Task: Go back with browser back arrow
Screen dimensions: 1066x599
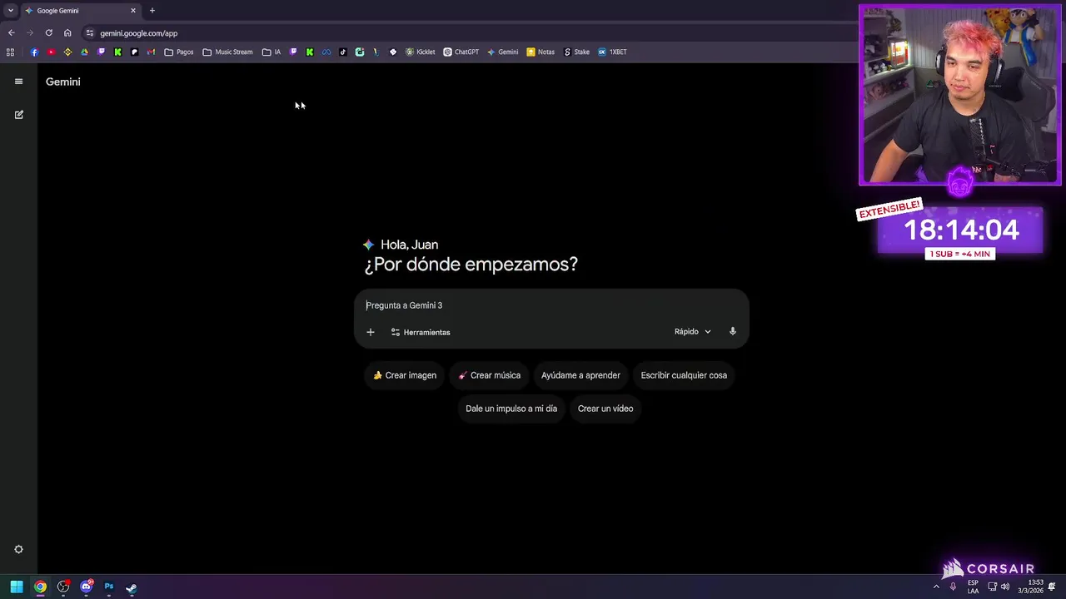Action: pyautogui.click(x=11, y=33)
